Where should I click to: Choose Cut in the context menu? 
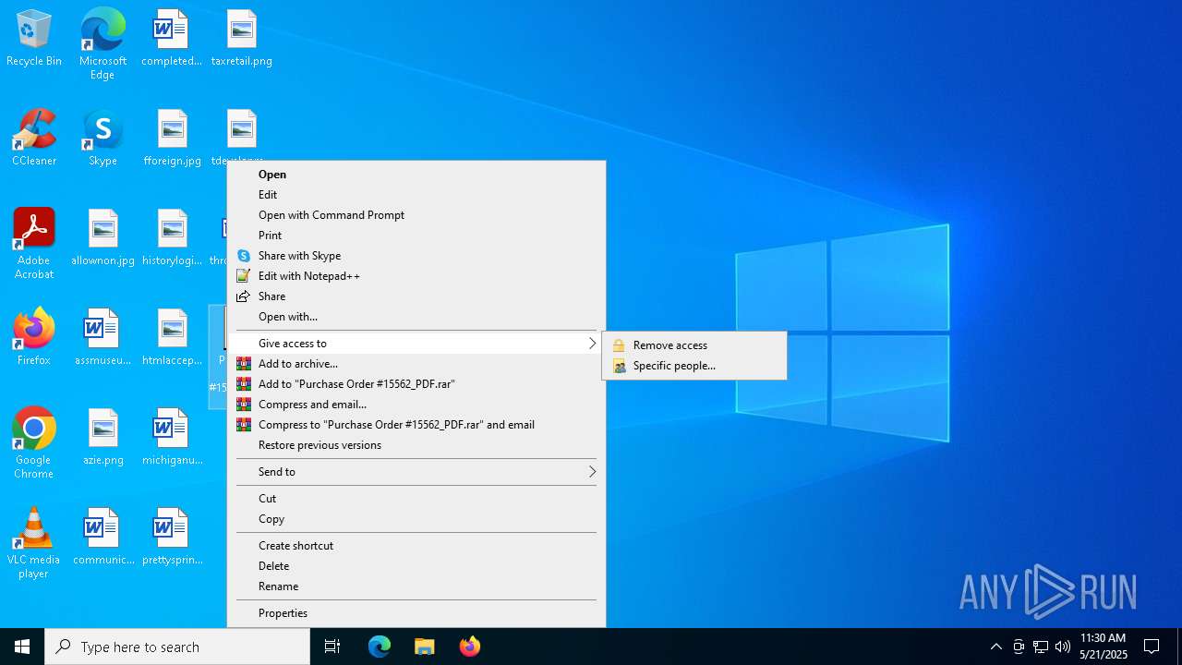pyautogui.click(x=416, y=499)
